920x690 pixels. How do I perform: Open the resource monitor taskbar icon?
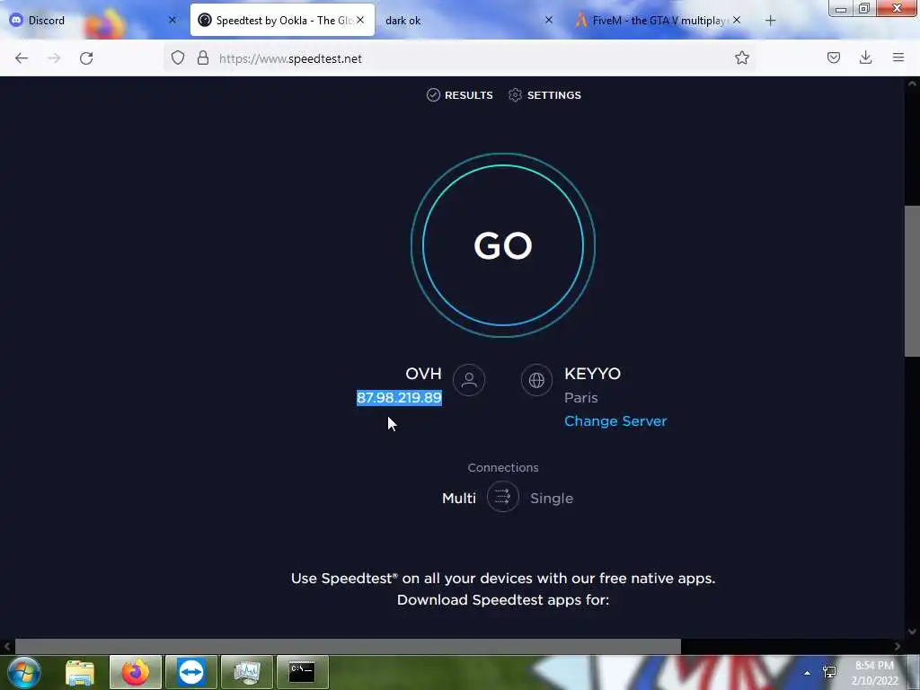pos(247,672)
